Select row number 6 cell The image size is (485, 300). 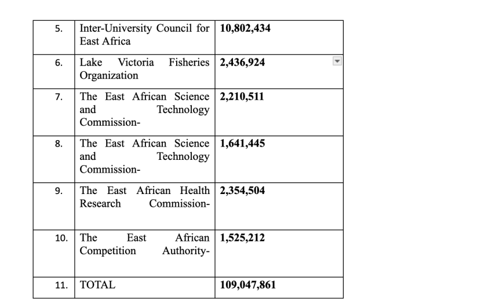coord(59,63)
